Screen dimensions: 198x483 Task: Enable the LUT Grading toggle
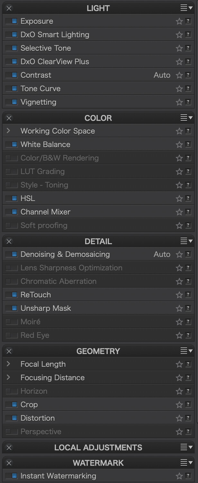pos(12,171)
